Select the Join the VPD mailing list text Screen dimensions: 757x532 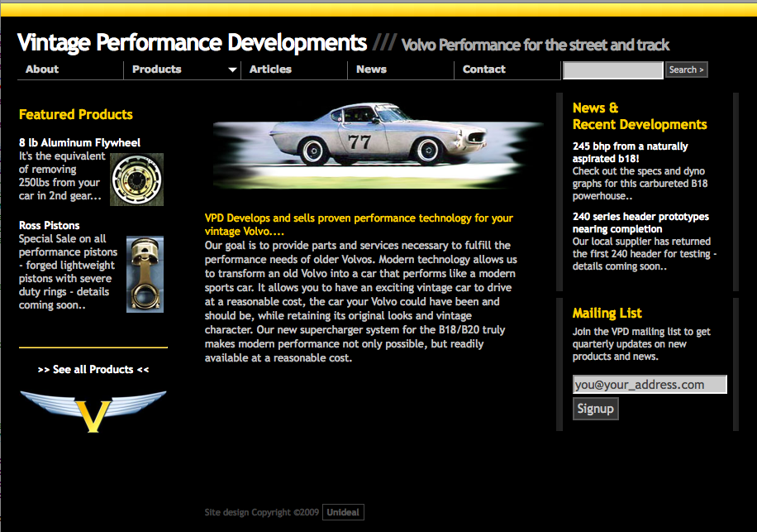click(641, 344)
